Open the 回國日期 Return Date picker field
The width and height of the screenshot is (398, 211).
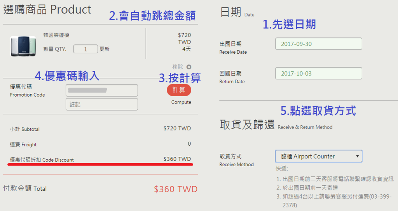click(319, 74)
